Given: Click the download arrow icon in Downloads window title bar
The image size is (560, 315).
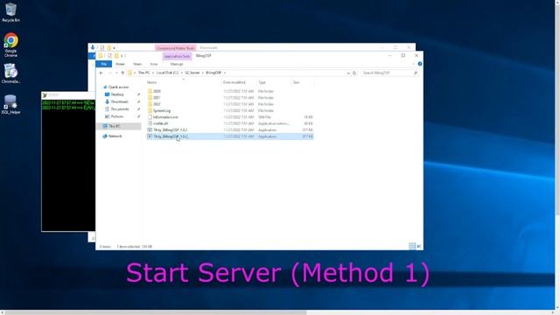Looking at the screenshot, I should tap(93, 47).
